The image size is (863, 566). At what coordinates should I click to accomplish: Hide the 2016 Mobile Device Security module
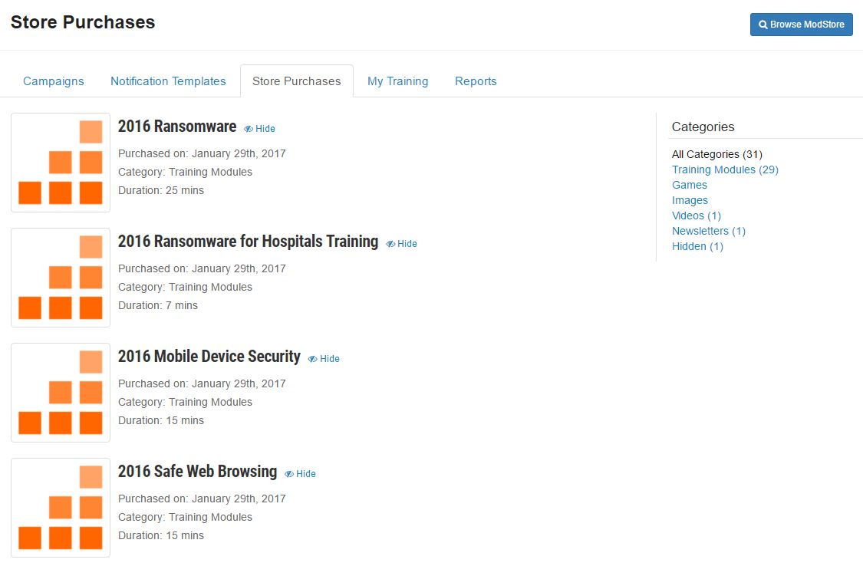[x=324, y=359]
